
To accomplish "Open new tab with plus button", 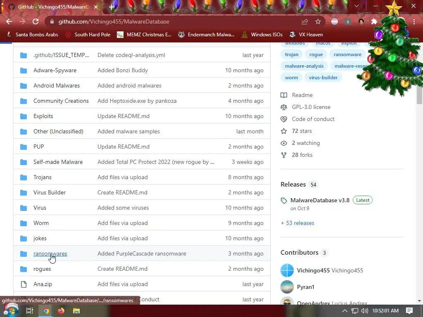I will click(x=112, y=7).
